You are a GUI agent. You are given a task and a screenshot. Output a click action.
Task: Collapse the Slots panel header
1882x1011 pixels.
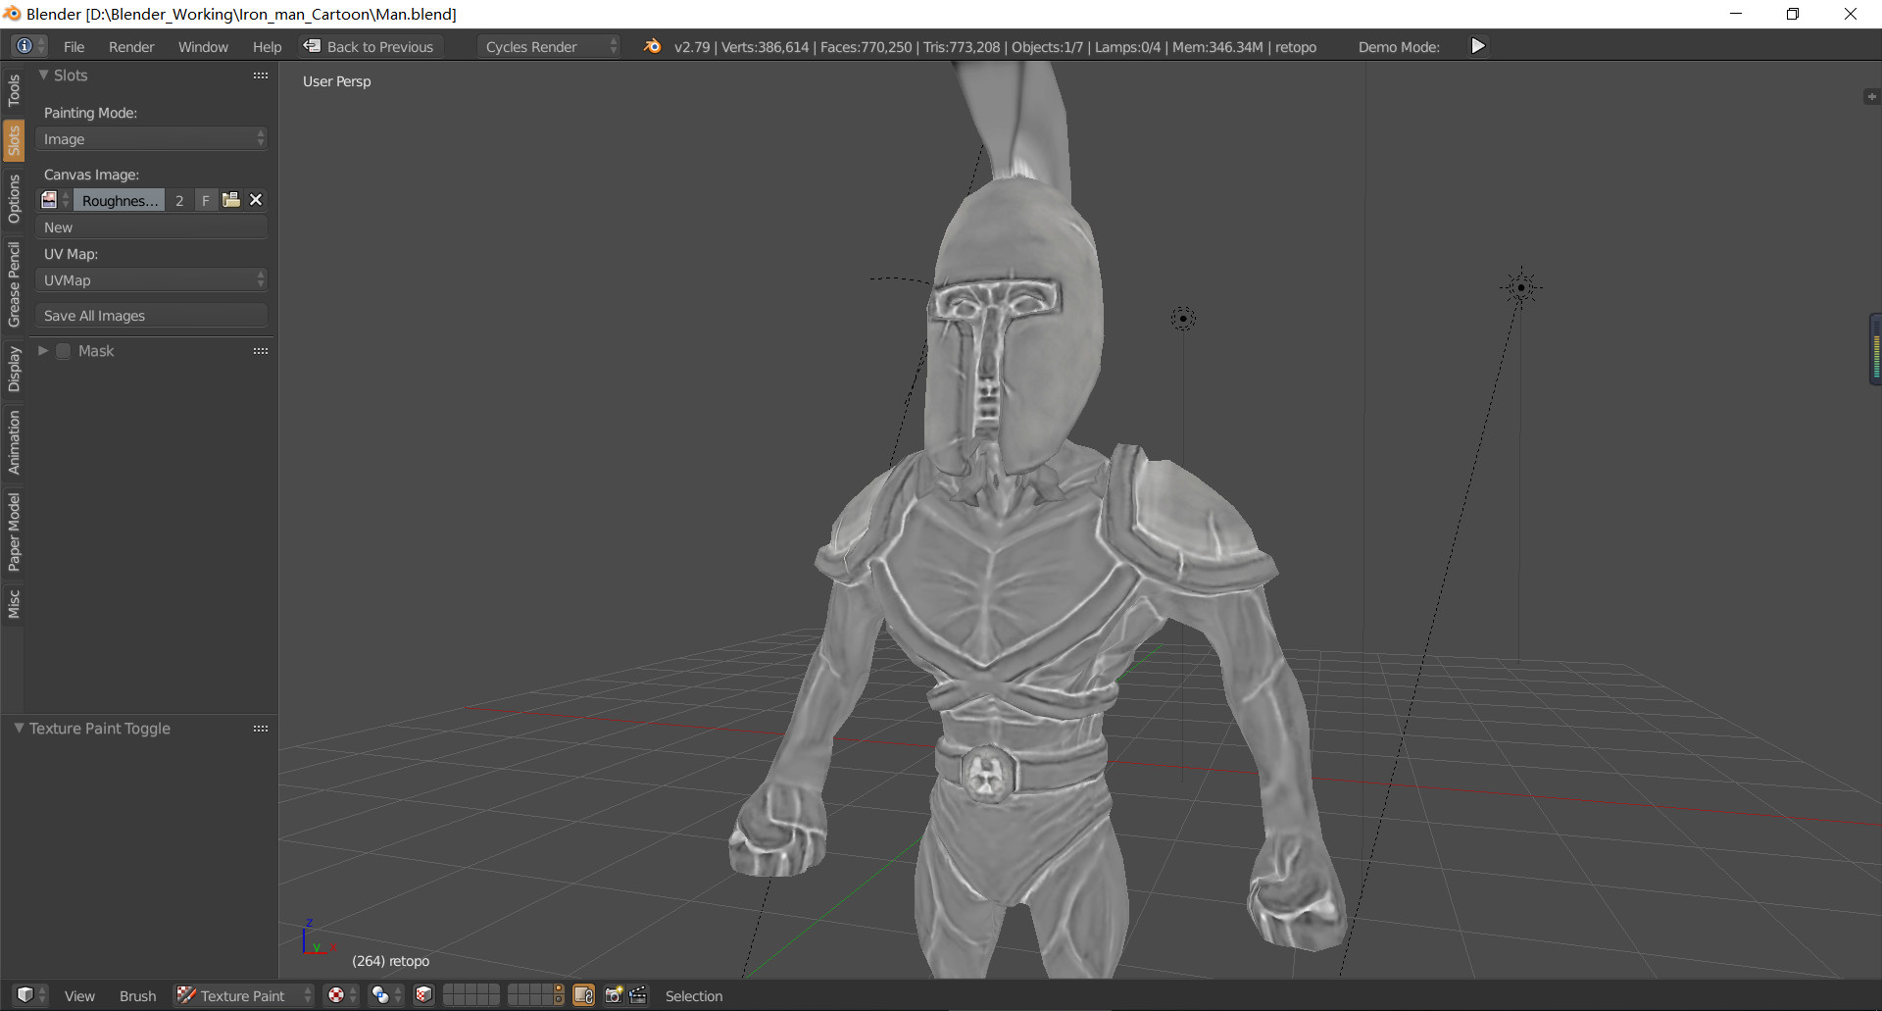(67, 75)
